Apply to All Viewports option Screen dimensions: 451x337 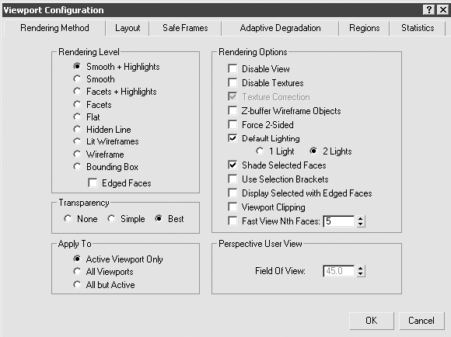pyautogui.click(x=77, y=272)
